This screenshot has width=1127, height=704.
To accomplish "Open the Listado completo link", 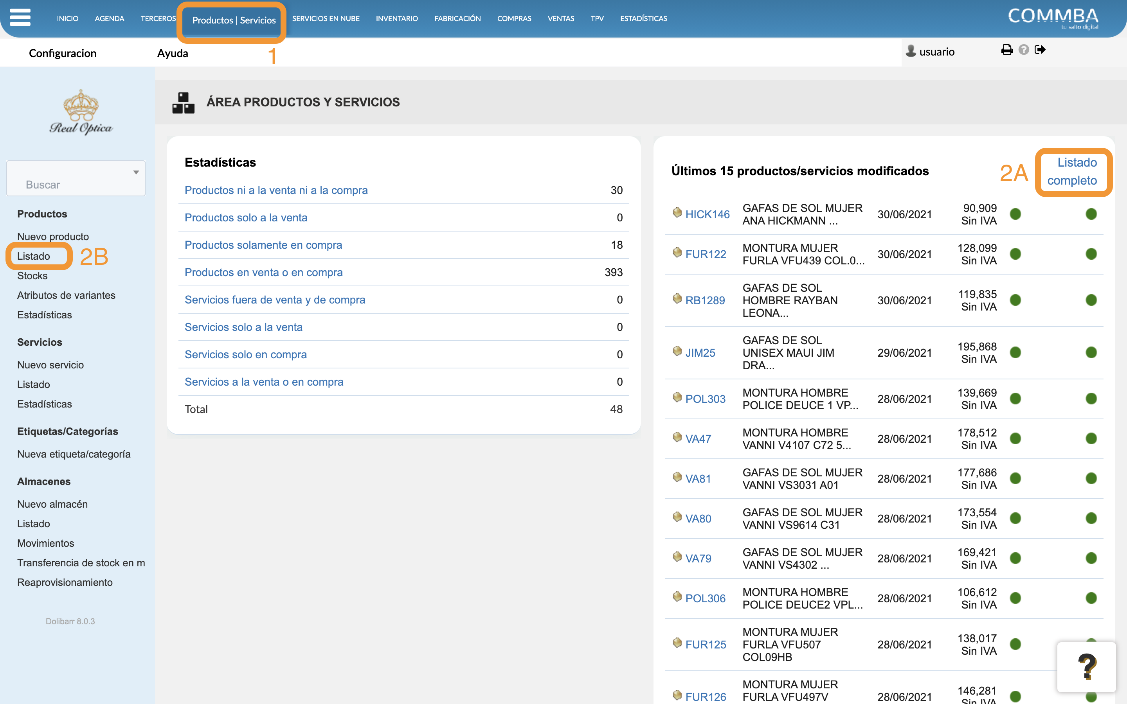I will [x=1072, y=171].
